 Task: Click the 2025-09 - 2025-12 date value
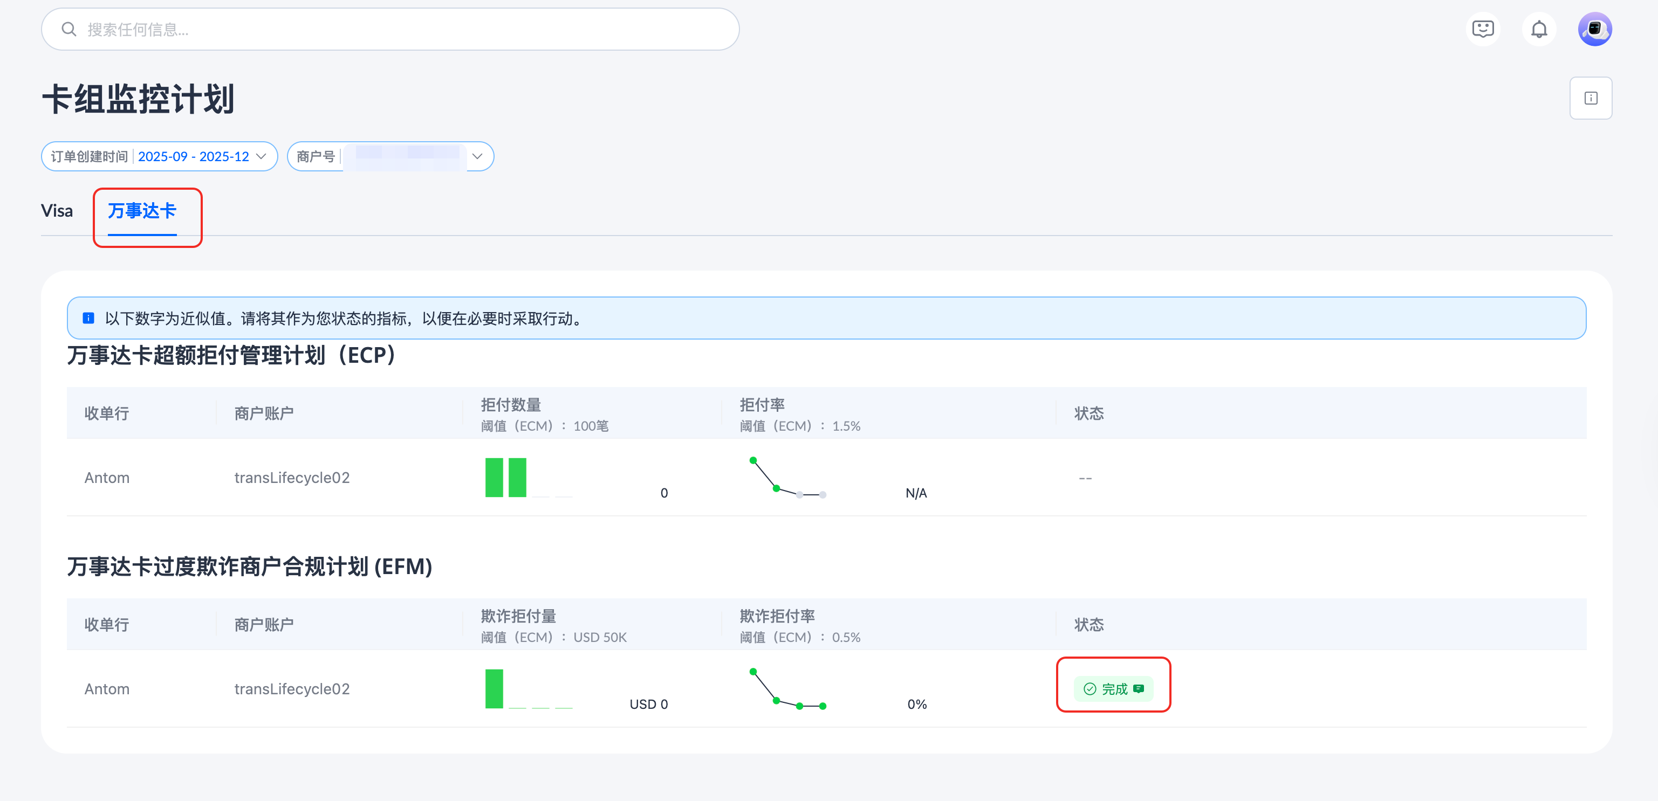193,156
